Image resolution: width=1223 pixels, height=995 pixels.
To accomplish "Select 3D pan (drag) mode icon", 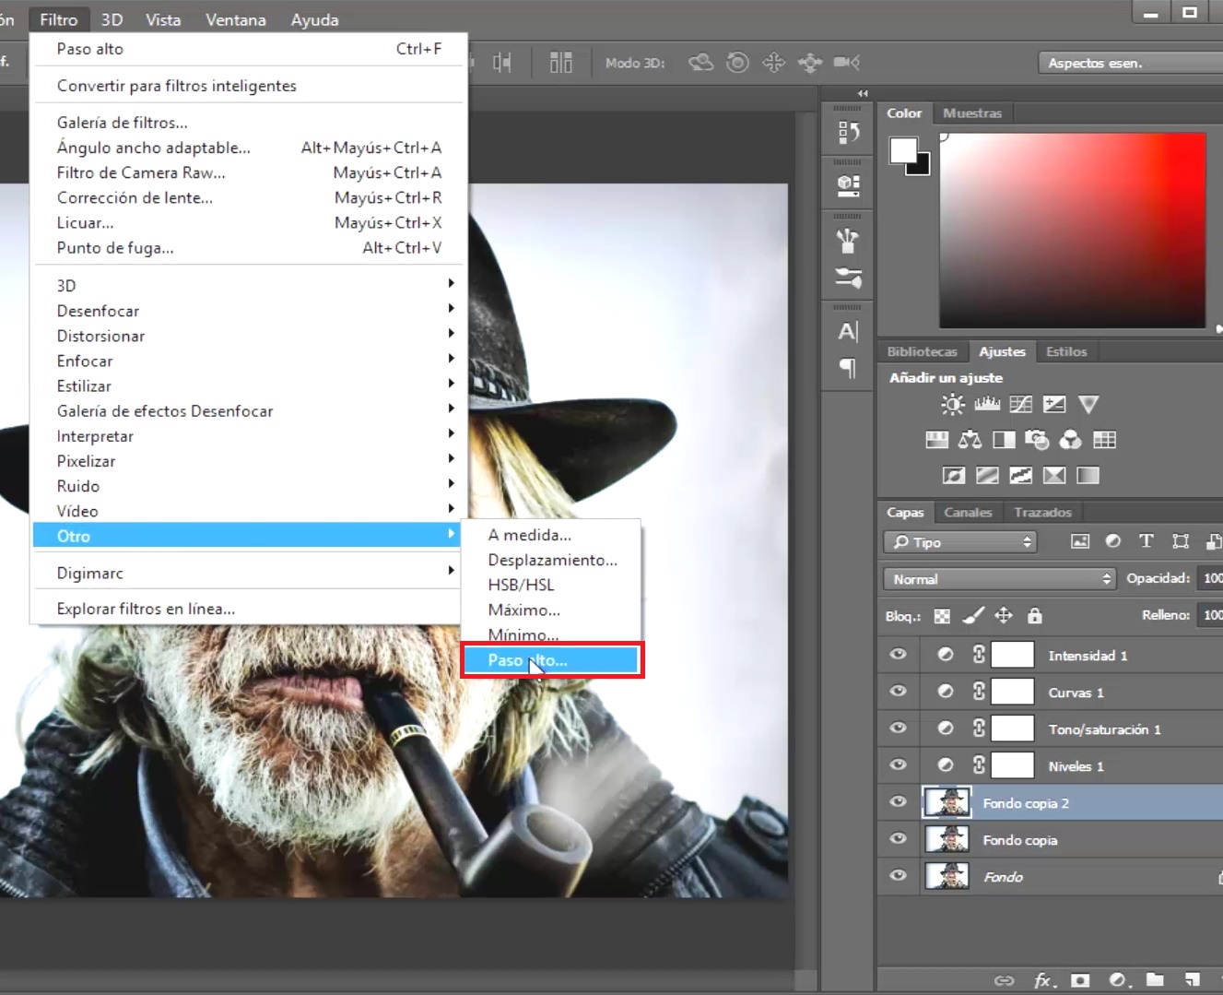I will pyautogui.click(x=773, y=62).
